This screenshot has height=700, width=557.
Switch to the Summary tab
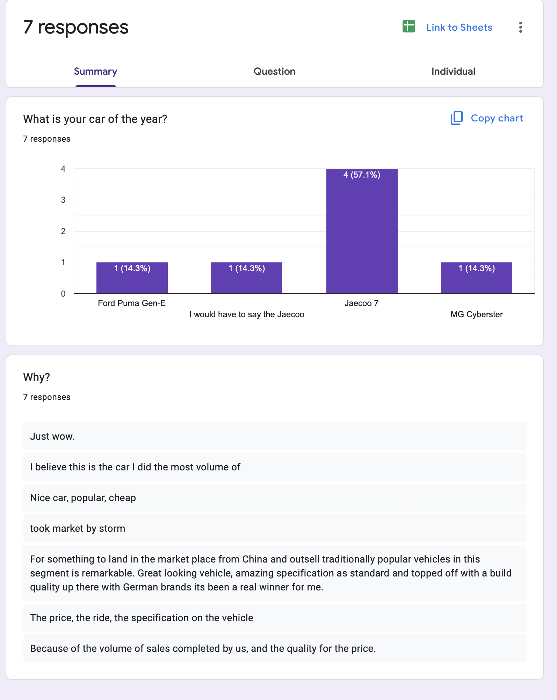[x=95, y=72]
